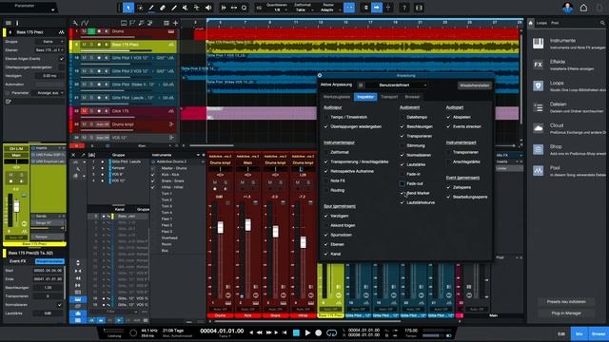Viewport: 609px width, 342px height.
Task: Select the Mute tool
Action: coord(186,8)
